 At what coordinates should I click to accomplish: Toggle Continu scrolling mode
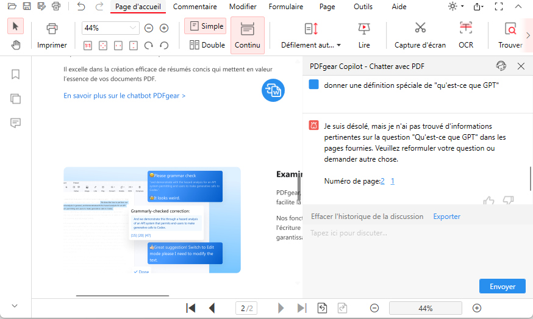(x=248, y=35)
